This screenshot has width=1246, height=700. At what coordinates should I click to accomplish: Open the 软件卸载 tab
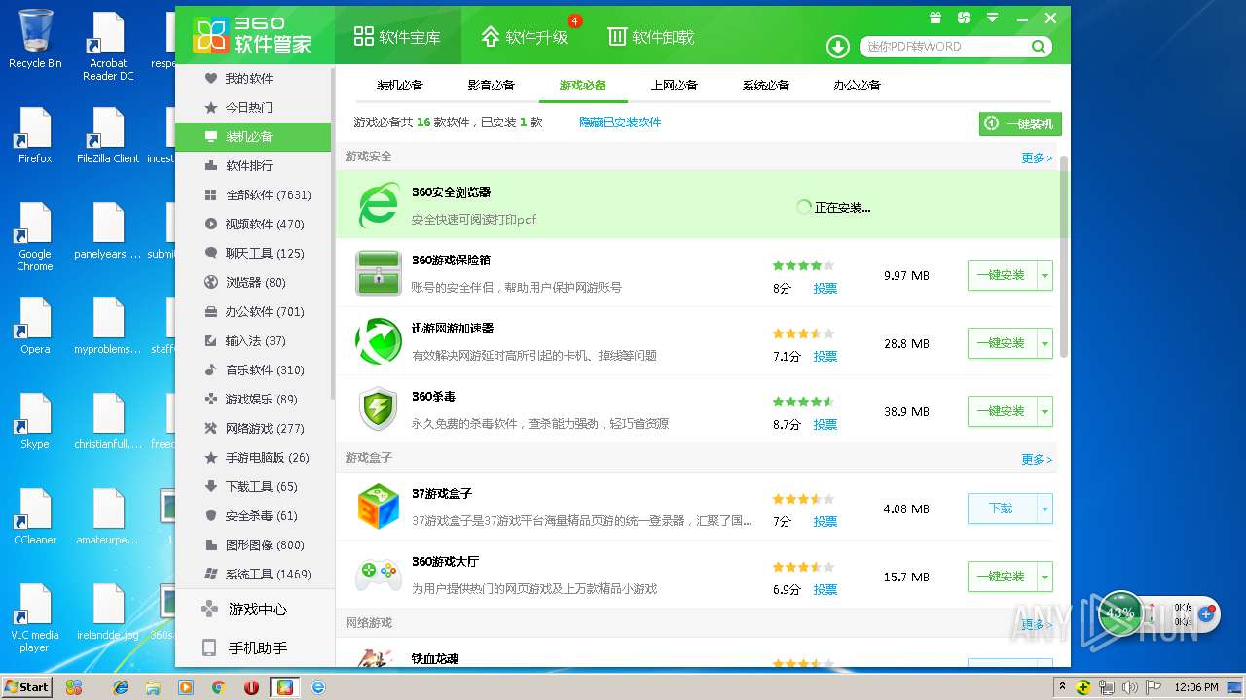coord(651,37)
